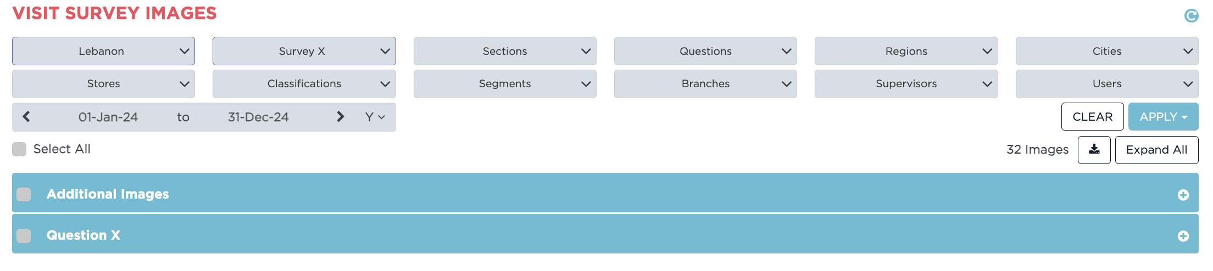Image resolution: width=1213 pixels, height=271 pixels.
Task: Download the survey images
Action: (x=1094, y=150)
